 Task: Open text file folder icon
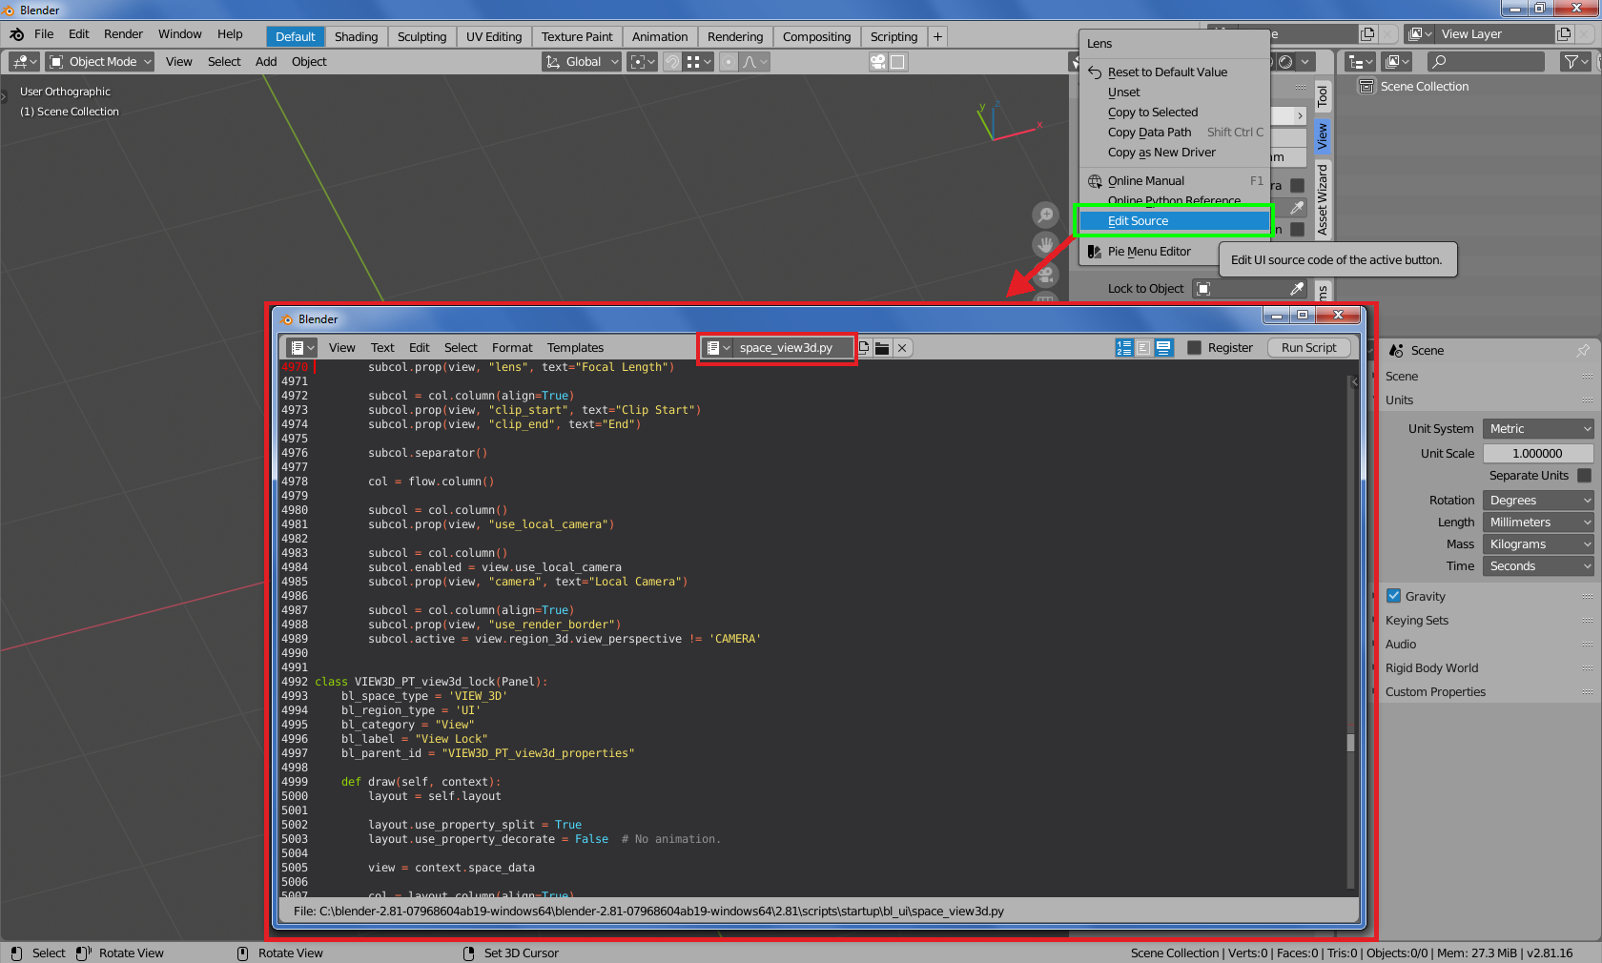coord(882,348)
